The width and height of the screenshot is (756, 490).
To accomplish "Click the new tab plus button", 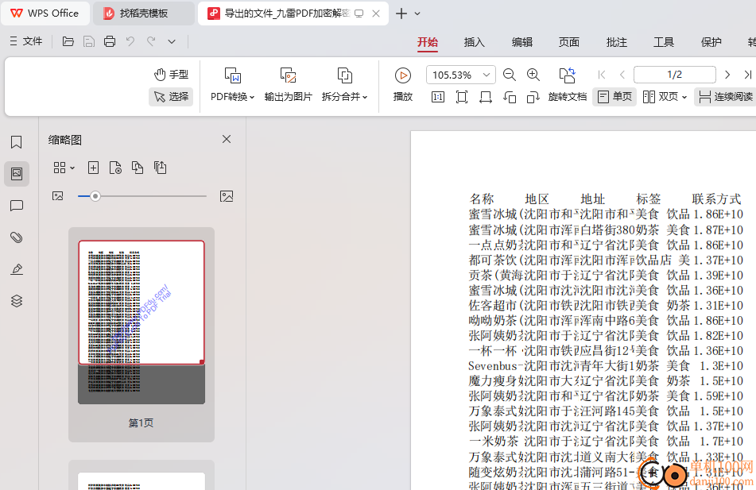I will [x=401, y=14].
